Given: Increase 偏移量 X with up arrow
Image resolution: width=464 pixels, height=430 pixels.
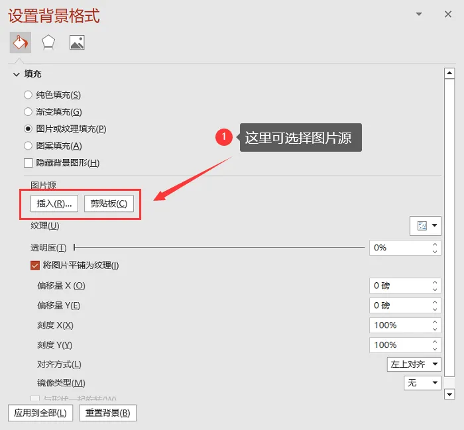Looking at the screenshot, I should [x=435, y=282].
